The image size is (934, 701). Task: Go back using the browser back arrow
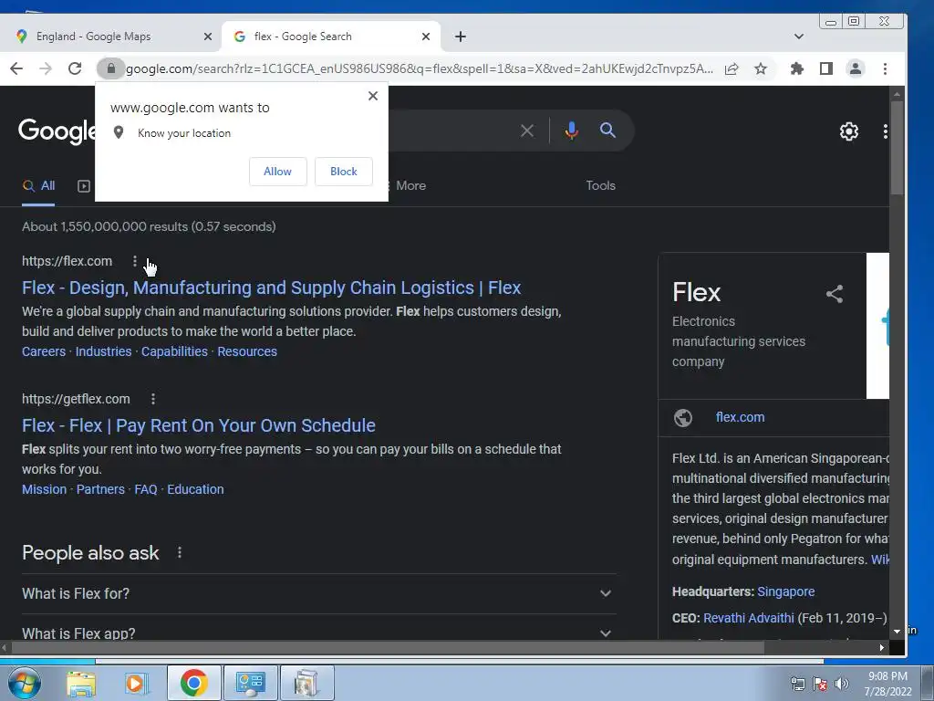16,68
